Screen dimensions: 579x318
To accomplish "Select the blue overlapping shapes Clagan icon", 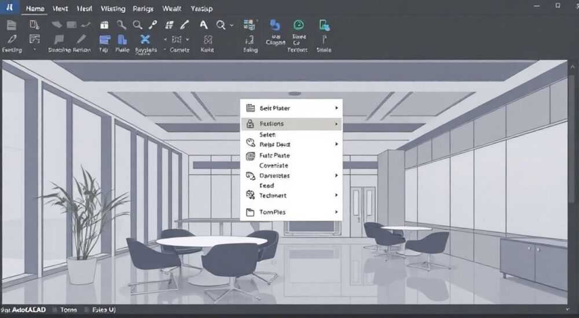I will [x=274, y=25].
